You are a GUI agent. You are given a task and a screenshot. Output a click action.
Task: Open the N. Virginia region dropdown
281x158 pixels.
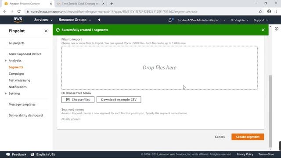pos(239,20)
